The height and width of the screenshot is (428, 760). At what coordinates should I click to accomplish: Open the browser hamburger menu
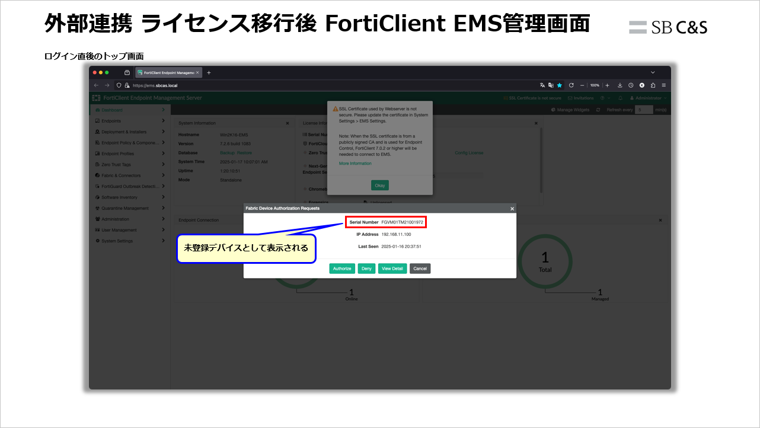click(664, 85)
